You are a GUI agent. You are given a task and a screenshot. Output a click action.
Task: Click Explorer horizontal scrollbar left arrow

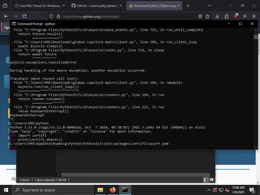[59, 175]
